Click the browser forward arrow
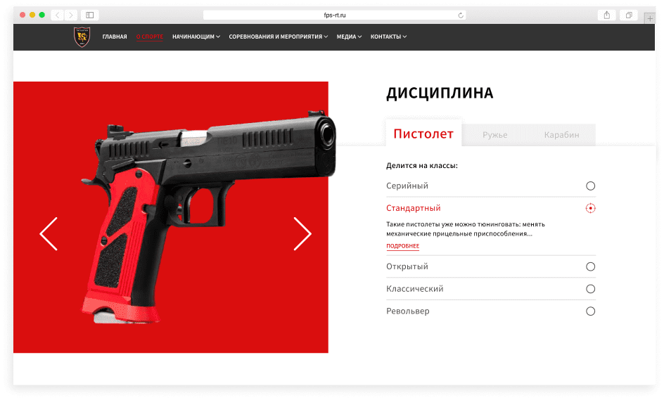Viewport: 664px width, 400px height. (71, 15)
